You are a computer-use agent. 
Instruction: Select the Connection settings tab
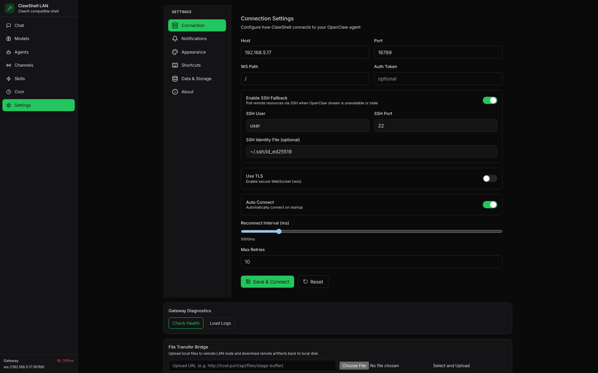[x=193, y=25]
